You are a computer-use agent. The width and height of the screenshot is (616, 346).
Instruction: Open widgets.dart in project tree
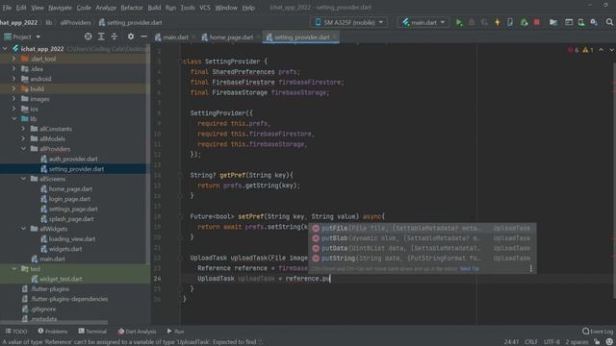click(65, 249)
